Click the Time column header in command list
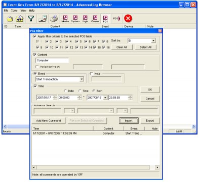The height and width of the screenshot is (182, 200). click(x=62, y=128)
